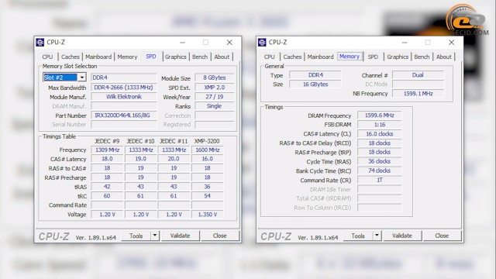496x279 pixels.
Task: Click Close button in right window
Action: 442,236
